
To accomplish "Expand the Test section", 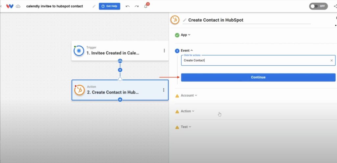I will coord(186,127).
